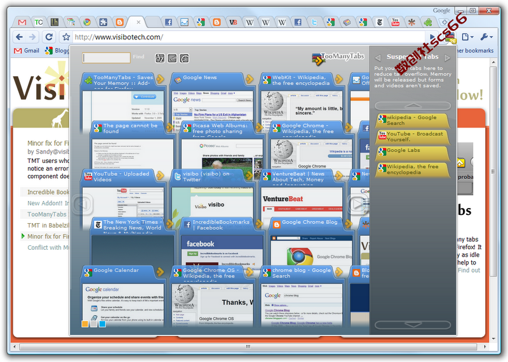Screen dimensions: 508x362
Task: Suspend the Google News tab using yellow arrow
Action: click(250, 79)
